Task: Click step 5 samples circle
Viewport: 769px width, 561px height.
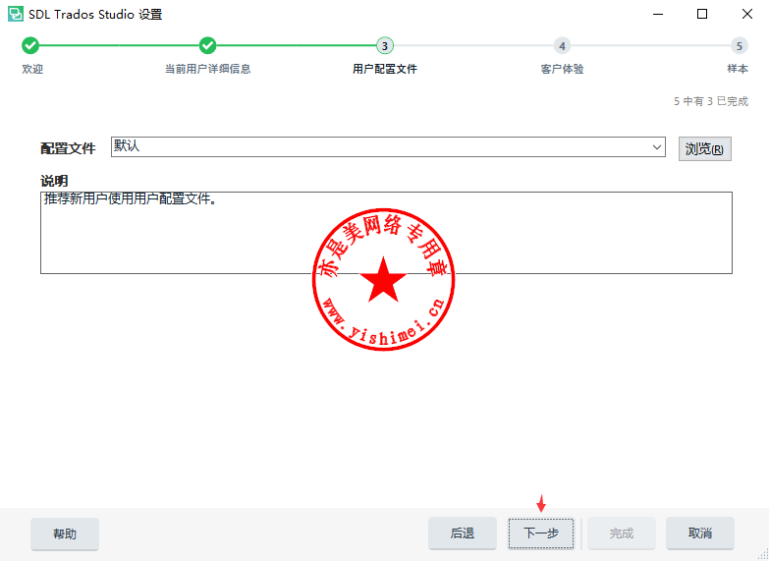Action: click(x=740, y=45)
